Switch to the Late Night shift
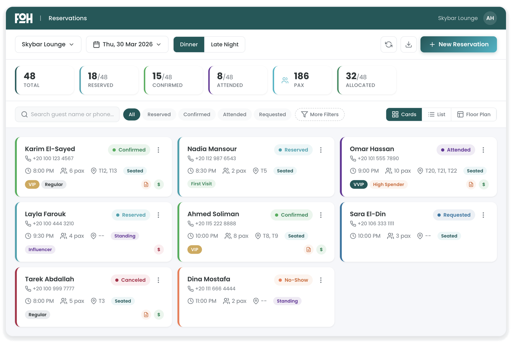The width and height of the screenshot is (516, 343). point(224,44)
